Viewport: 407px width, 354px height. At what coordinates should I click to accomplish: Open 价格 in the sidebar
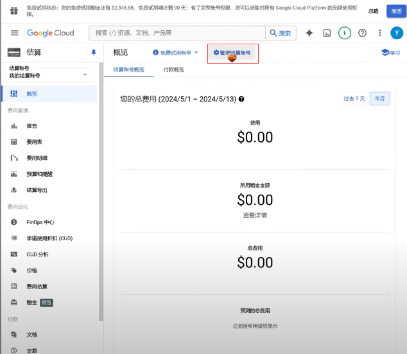pyautogui.click(x=31, y=270)
